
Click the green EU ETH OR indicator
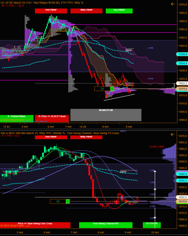(x=152, y=225)
